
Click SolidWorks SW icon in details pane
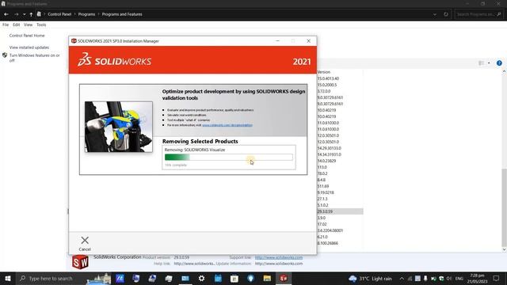pyautogui.click(x=80, y=262)
